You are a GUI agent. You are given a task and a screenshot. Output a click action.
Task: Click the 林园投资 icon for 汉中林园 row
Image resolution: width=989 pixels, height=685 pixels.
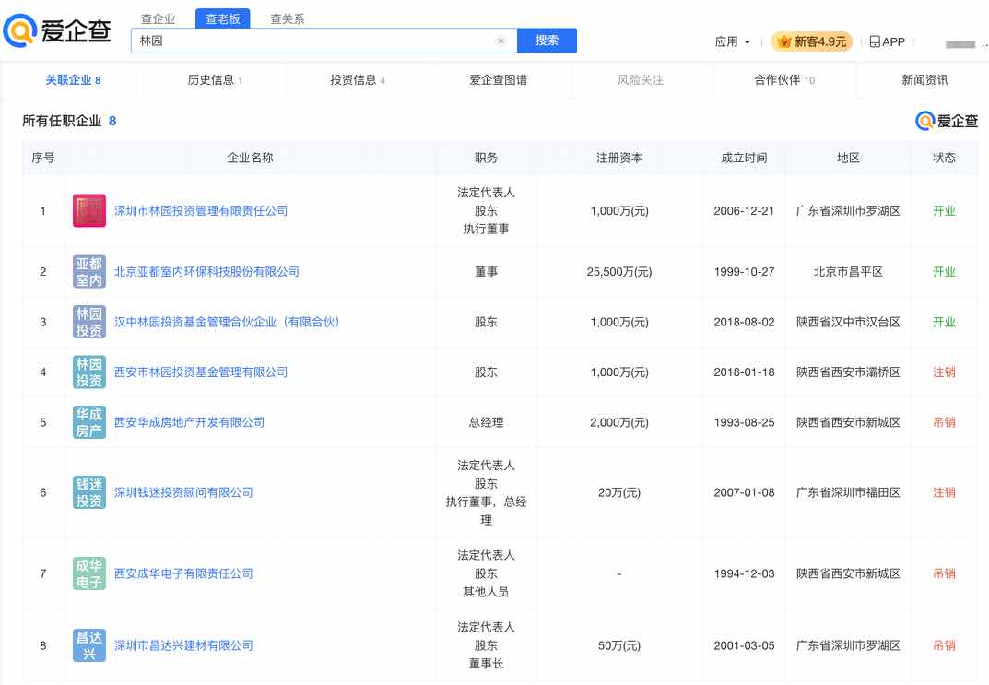[88, 323]
